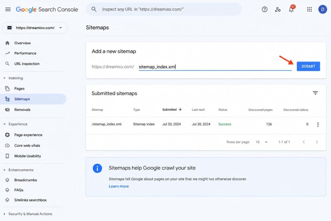The width and height of the screenshot is (331, 221).
Task: Open the hamburger main menu
Action: coord(8,9)
